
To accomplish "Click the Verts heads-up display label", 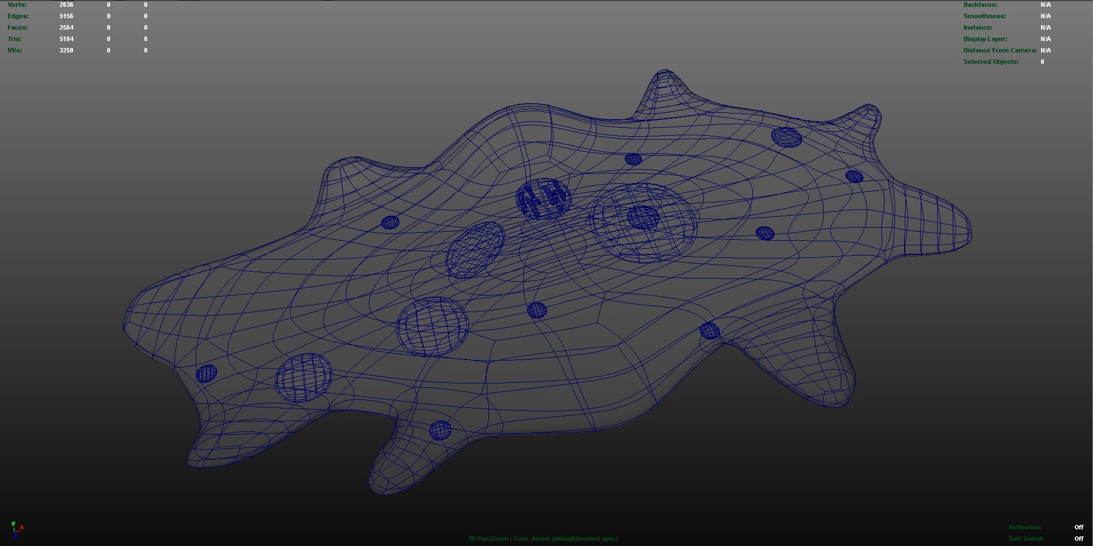I will point(17,5).
